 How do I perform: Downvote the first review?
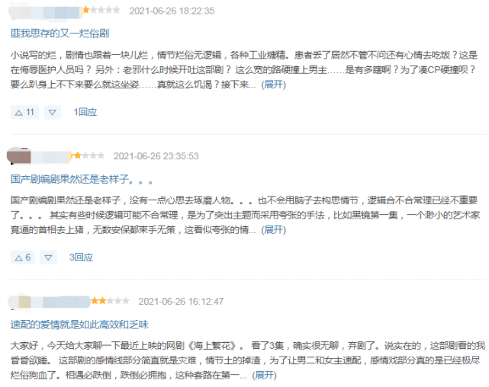pos(53,112)
